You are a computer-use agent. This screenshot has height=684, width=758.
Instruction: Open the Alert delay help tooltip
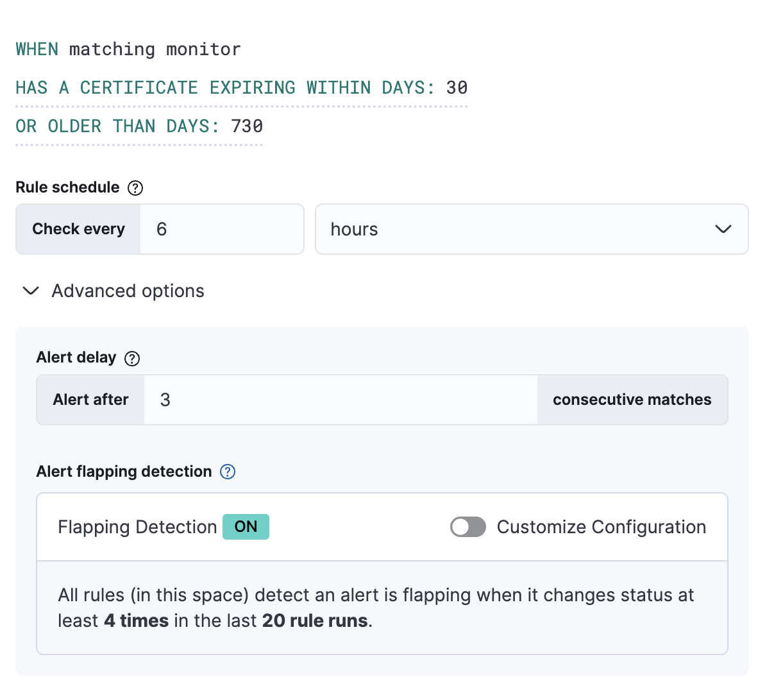coord(131,359)
